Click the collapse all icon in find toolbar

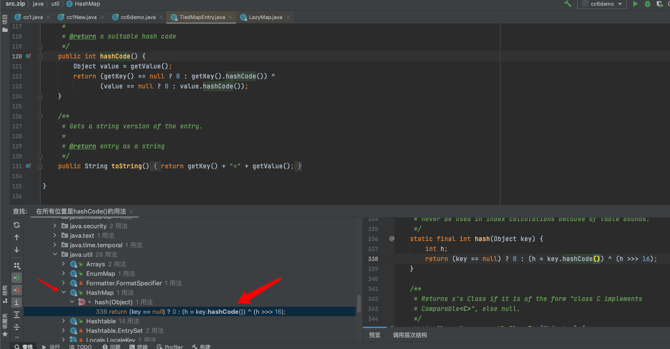click(x=17, y=327)
